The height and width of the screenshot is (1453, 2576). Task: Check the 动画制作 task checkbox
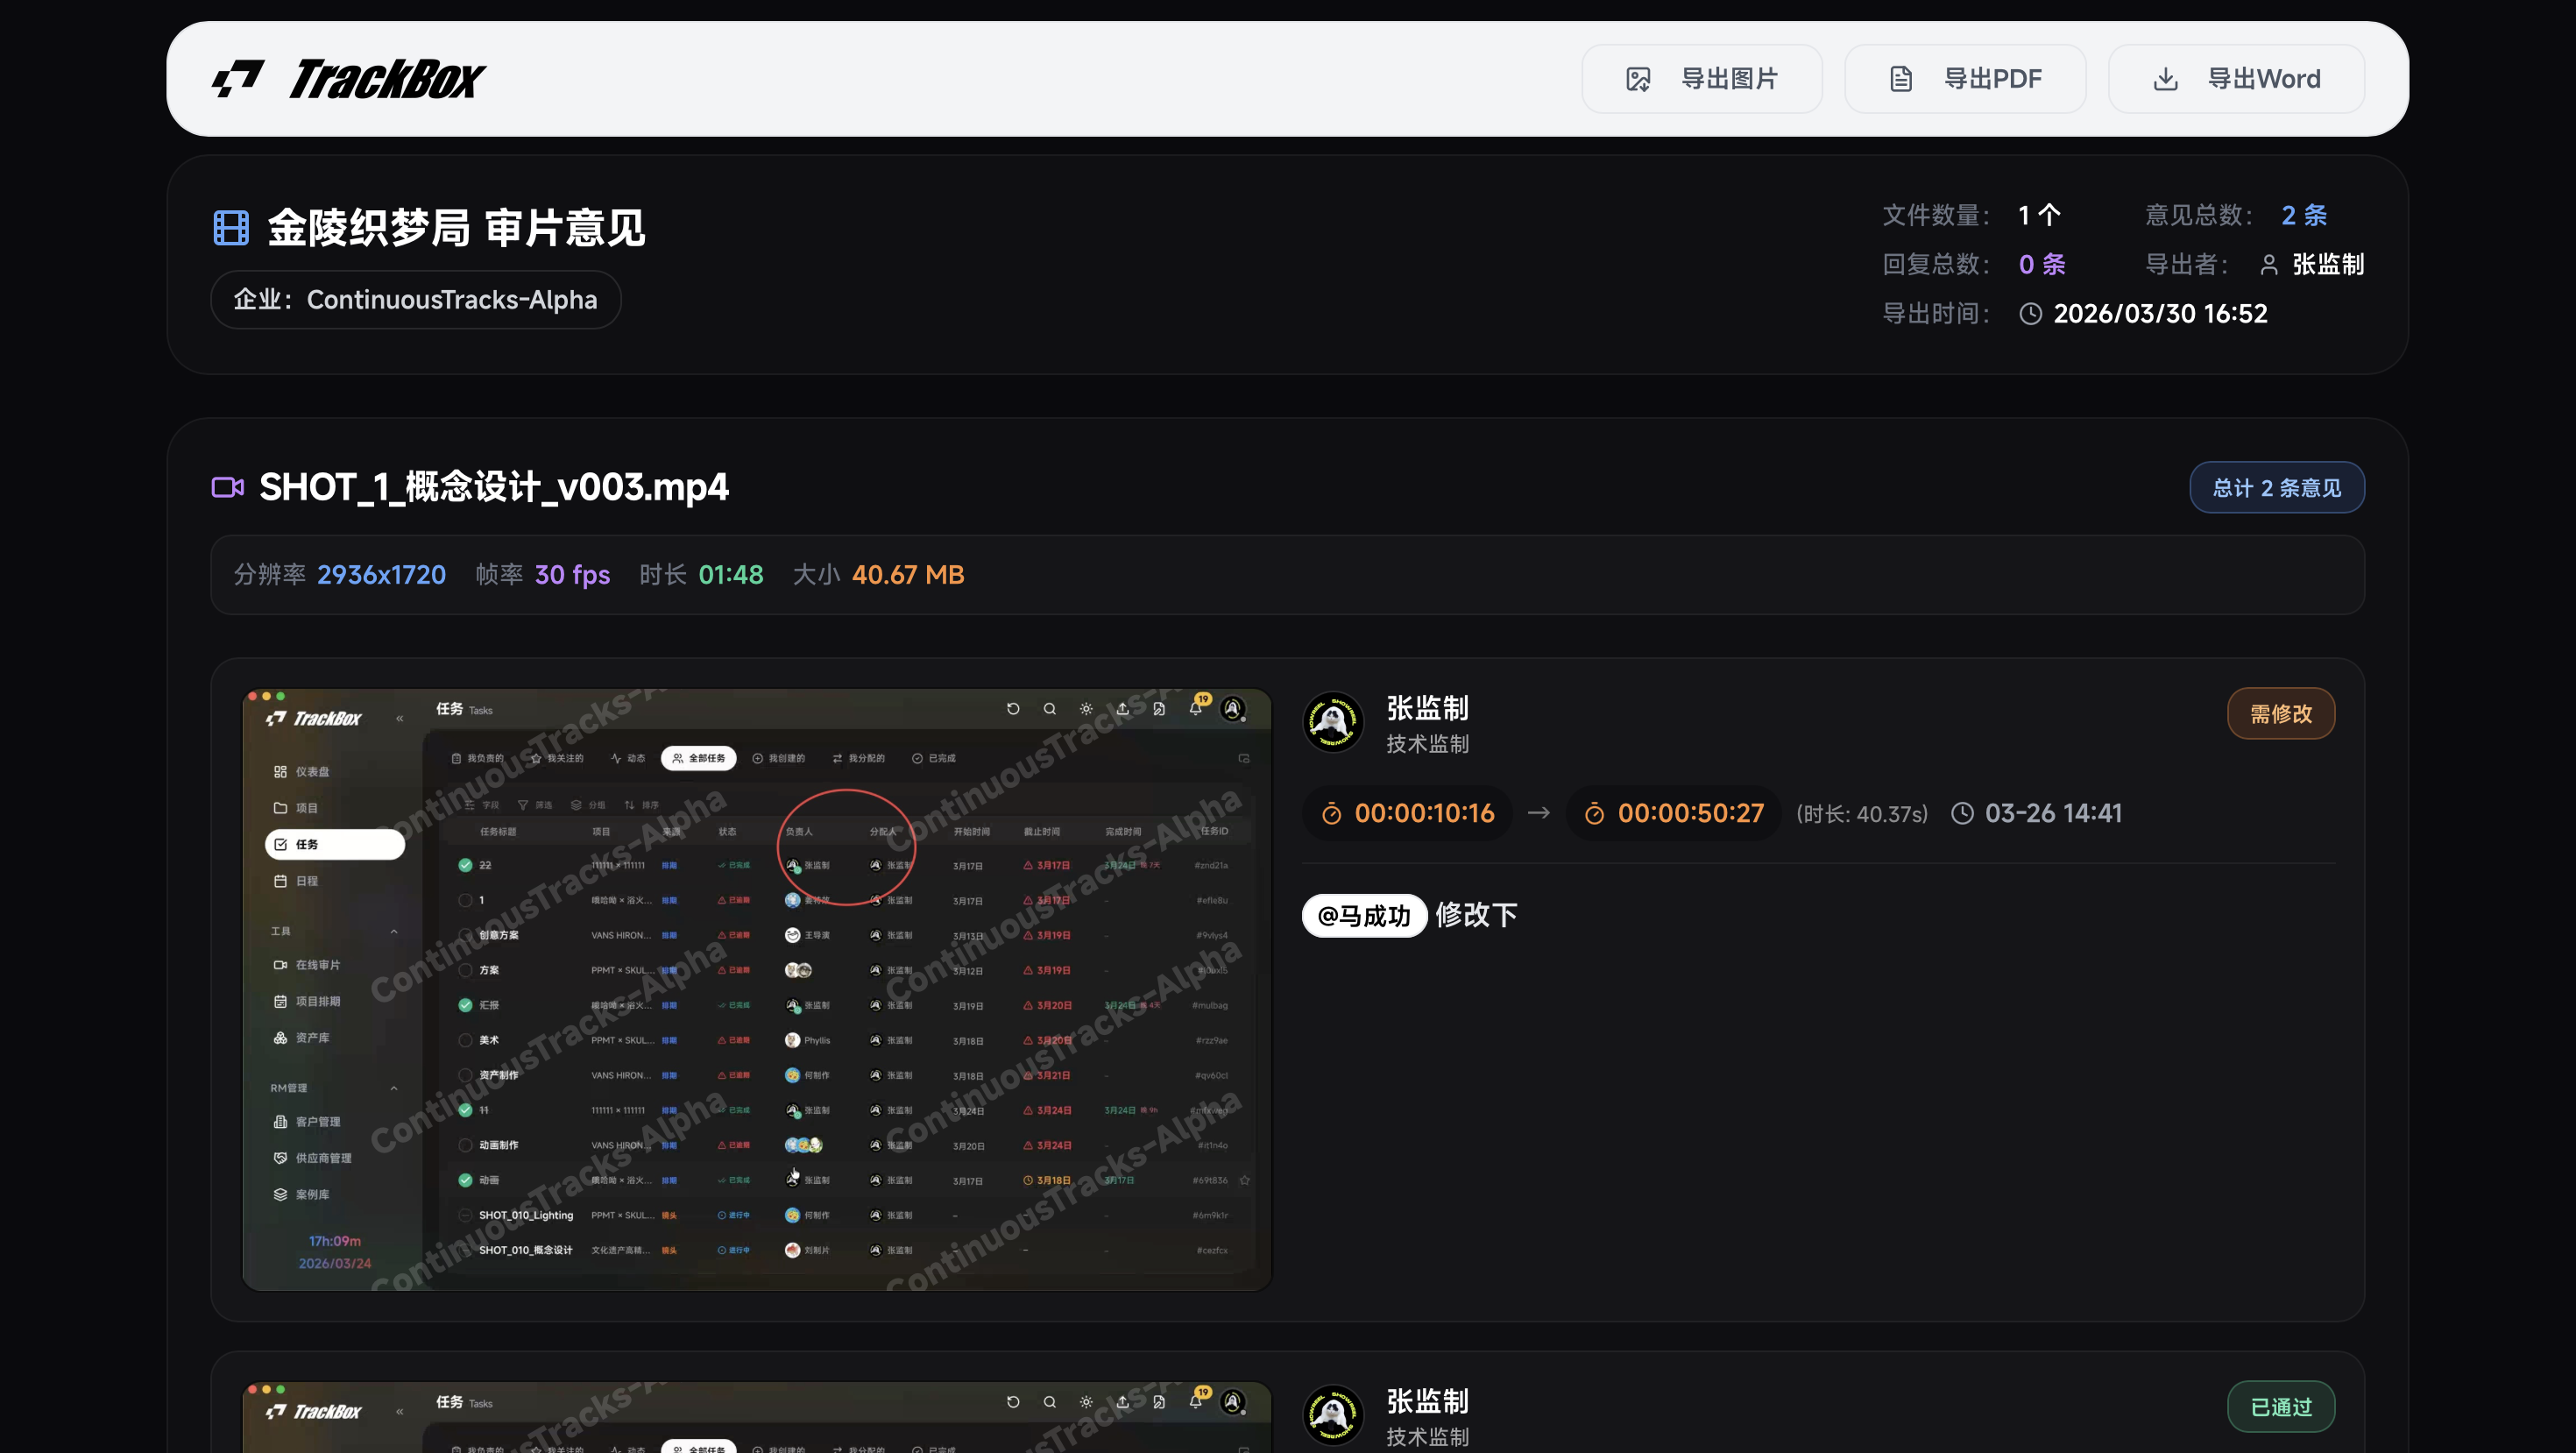pos(465,1145)
